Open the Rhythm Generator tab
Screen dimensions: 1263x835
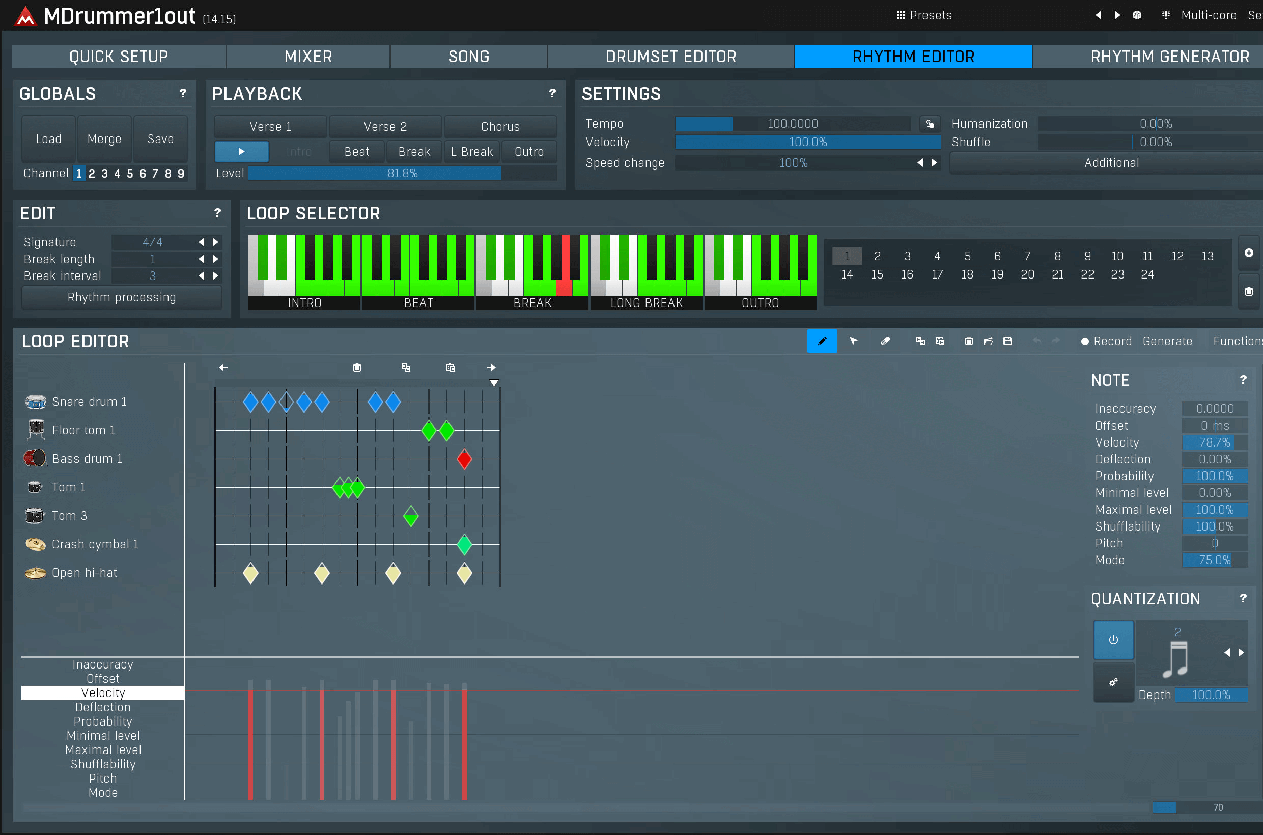1170,57
